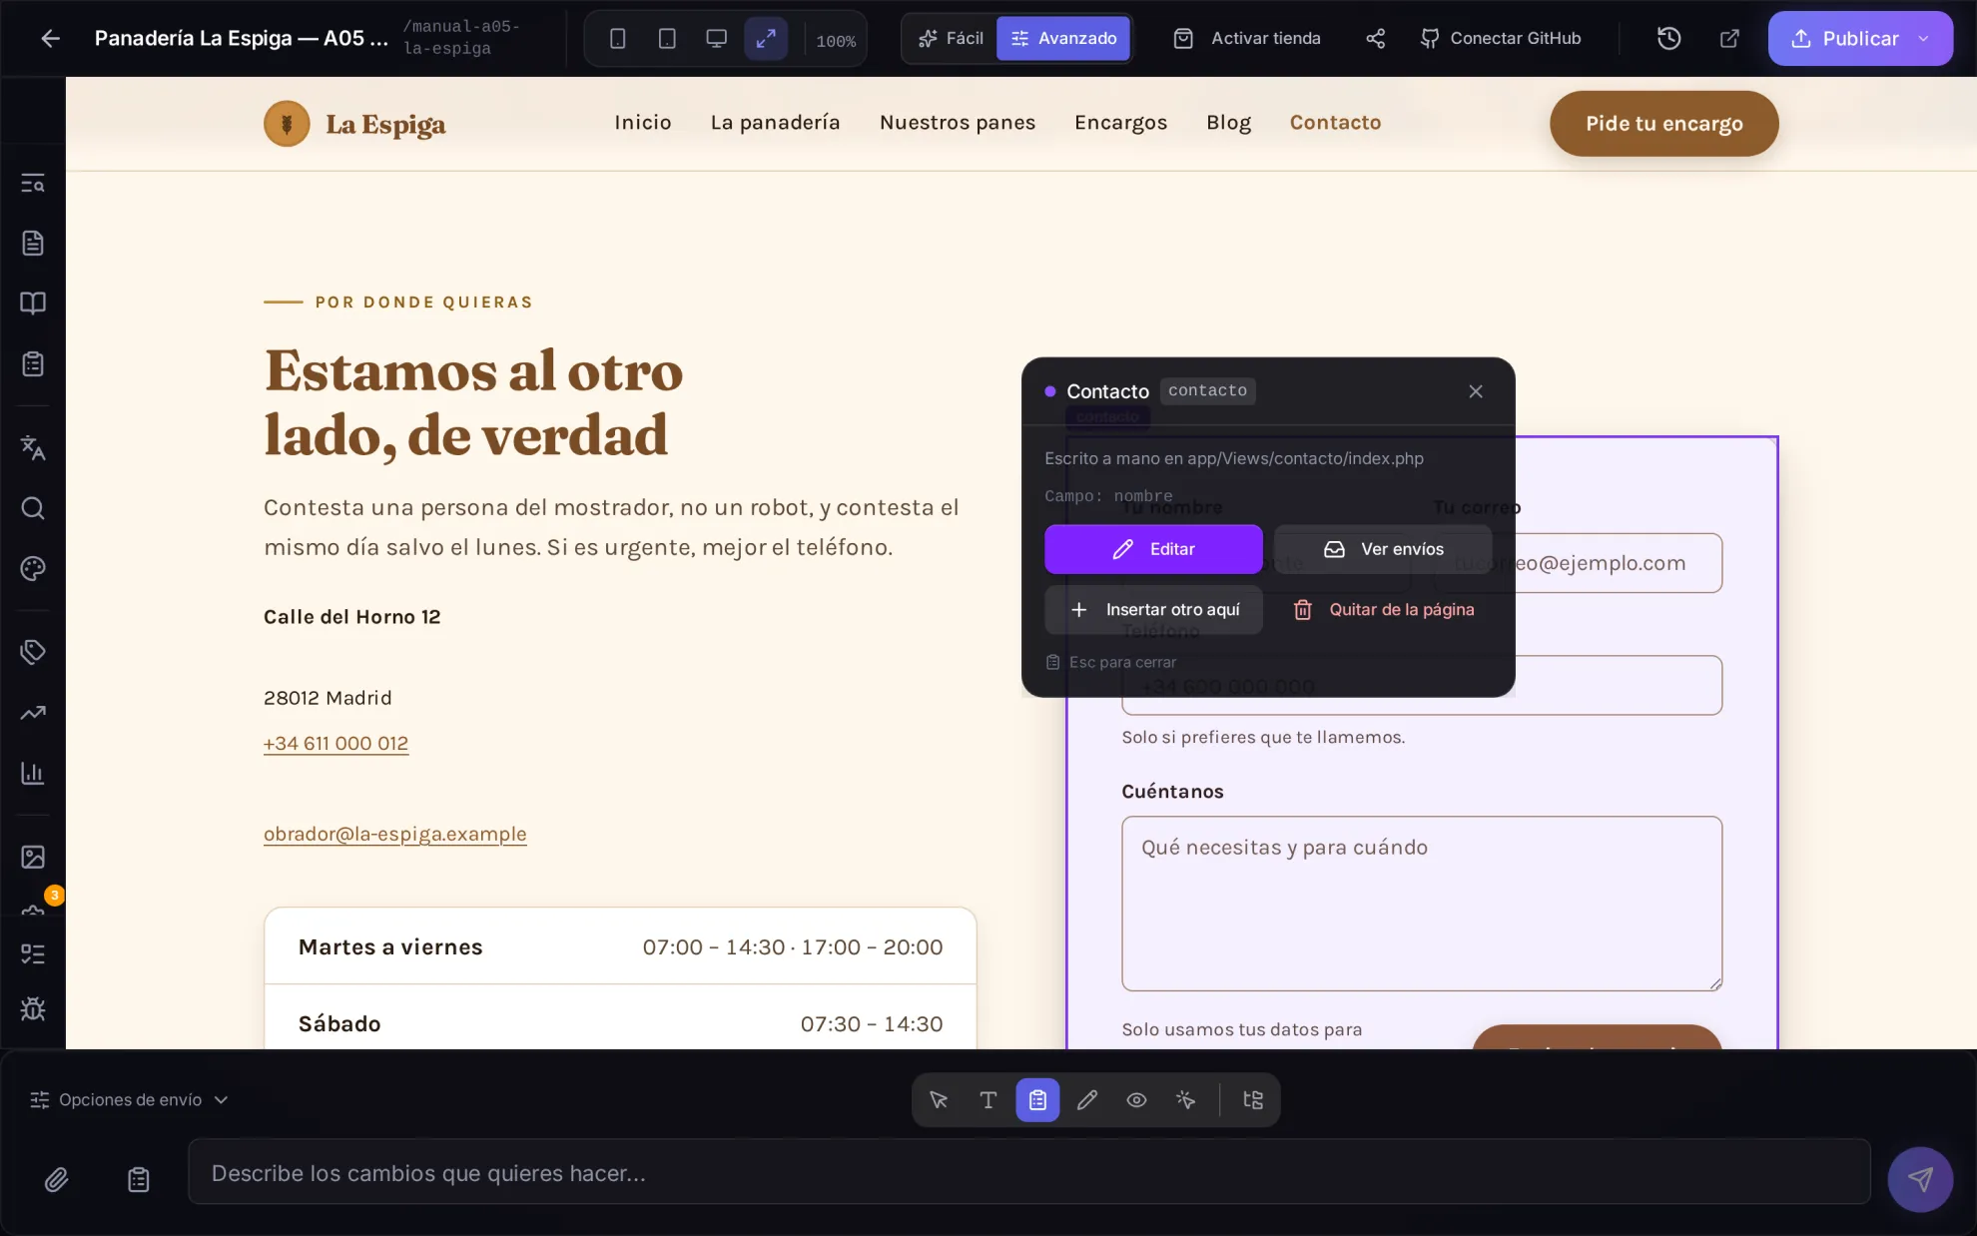Switch to mobile device preview icon
The width and height of the screenshot is (1977, 1236).
pos(618,38)
